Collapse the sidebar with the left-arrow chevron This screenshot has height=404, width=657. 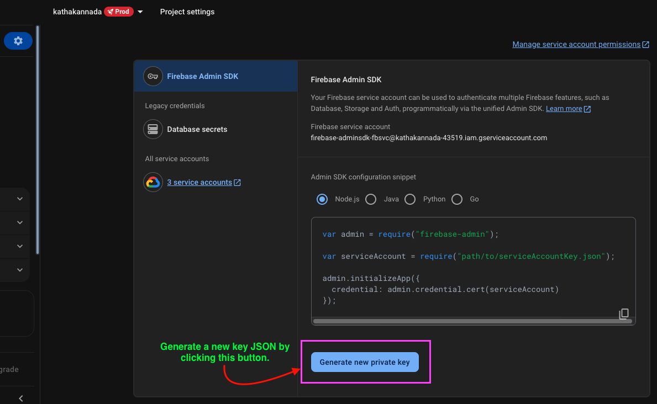21,398
